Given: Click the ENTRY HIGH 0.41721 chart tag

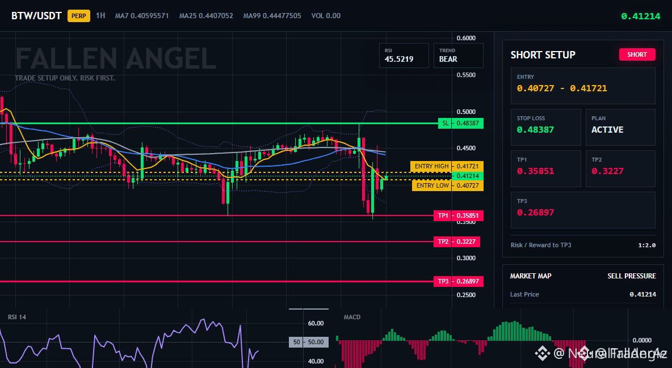Looking at the screenshot, I should point(447,166).
